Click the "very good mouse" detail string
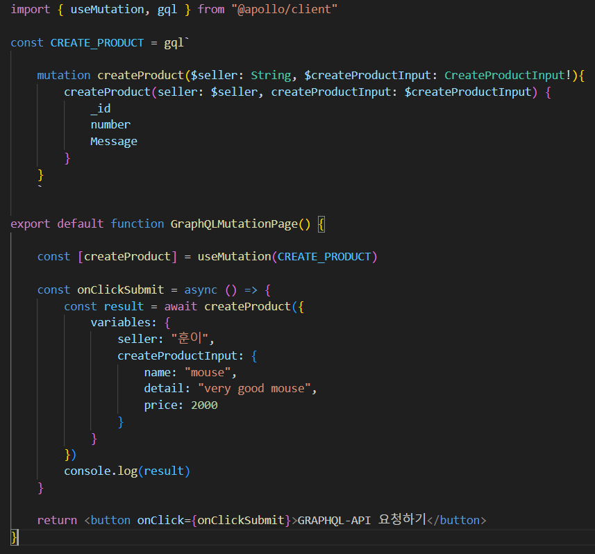The width and height of the screenshot is (595, 554). pyautogui.click(x=254, y=389)
